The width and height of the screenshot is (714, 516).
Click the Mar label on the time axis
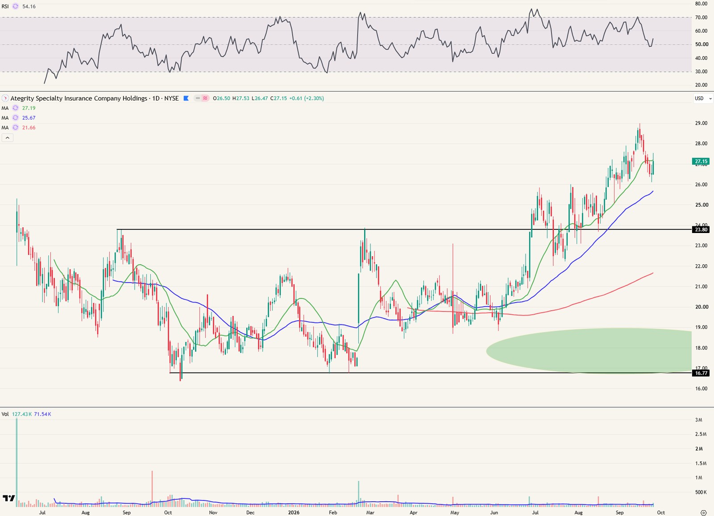[x=370, y=512]
